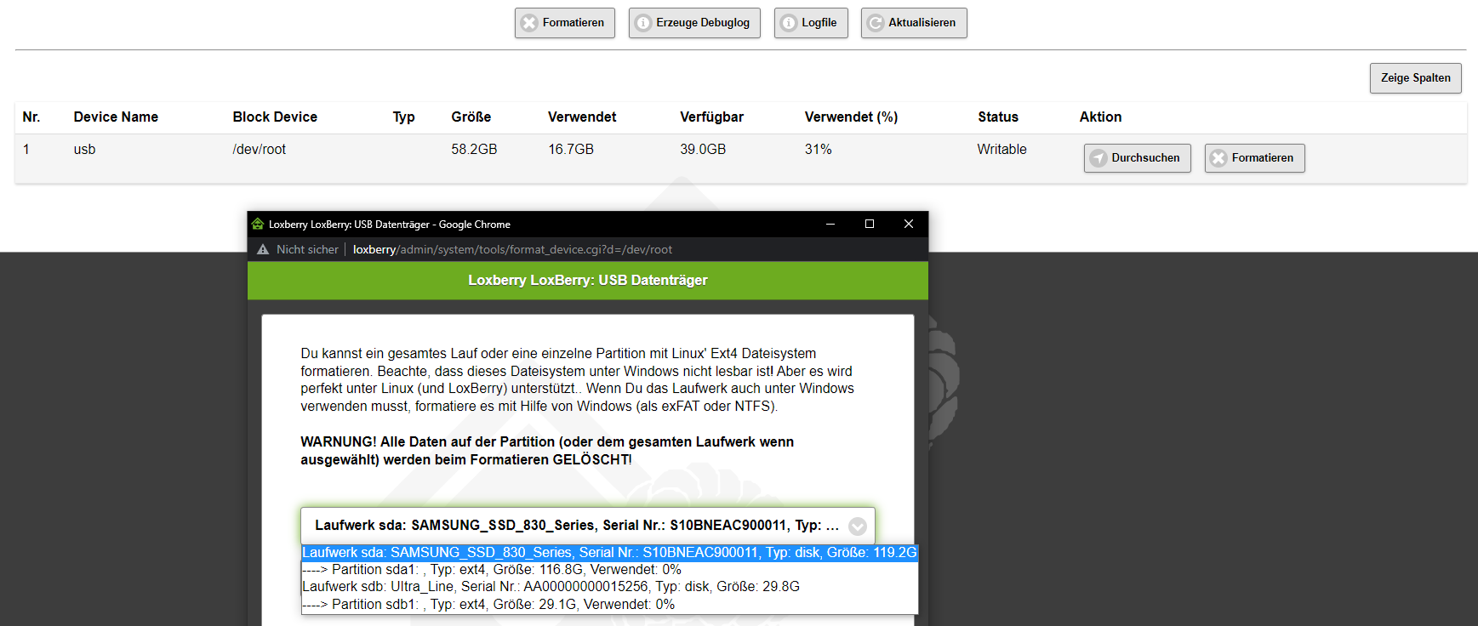Select the device name cell 'usb'
1478x626 pixels.
pyautogui.click(x=84, y=150)
